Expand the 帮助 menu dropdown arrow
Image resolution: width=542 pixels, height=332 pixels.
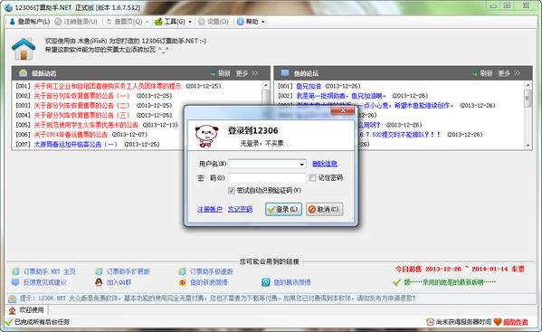coord(263,22)
